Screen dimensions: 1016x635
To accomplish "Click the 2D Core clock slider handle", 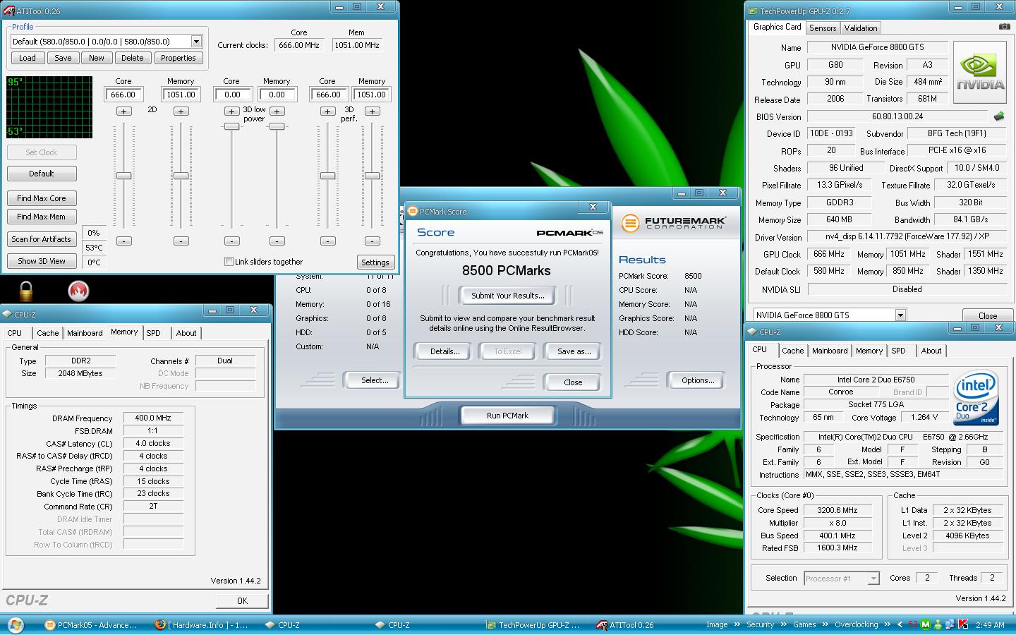I will click(x=123, y=176).
